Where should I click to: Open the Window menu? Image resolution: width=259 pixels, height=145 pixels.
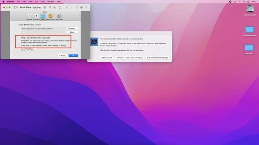click(51, 2)
